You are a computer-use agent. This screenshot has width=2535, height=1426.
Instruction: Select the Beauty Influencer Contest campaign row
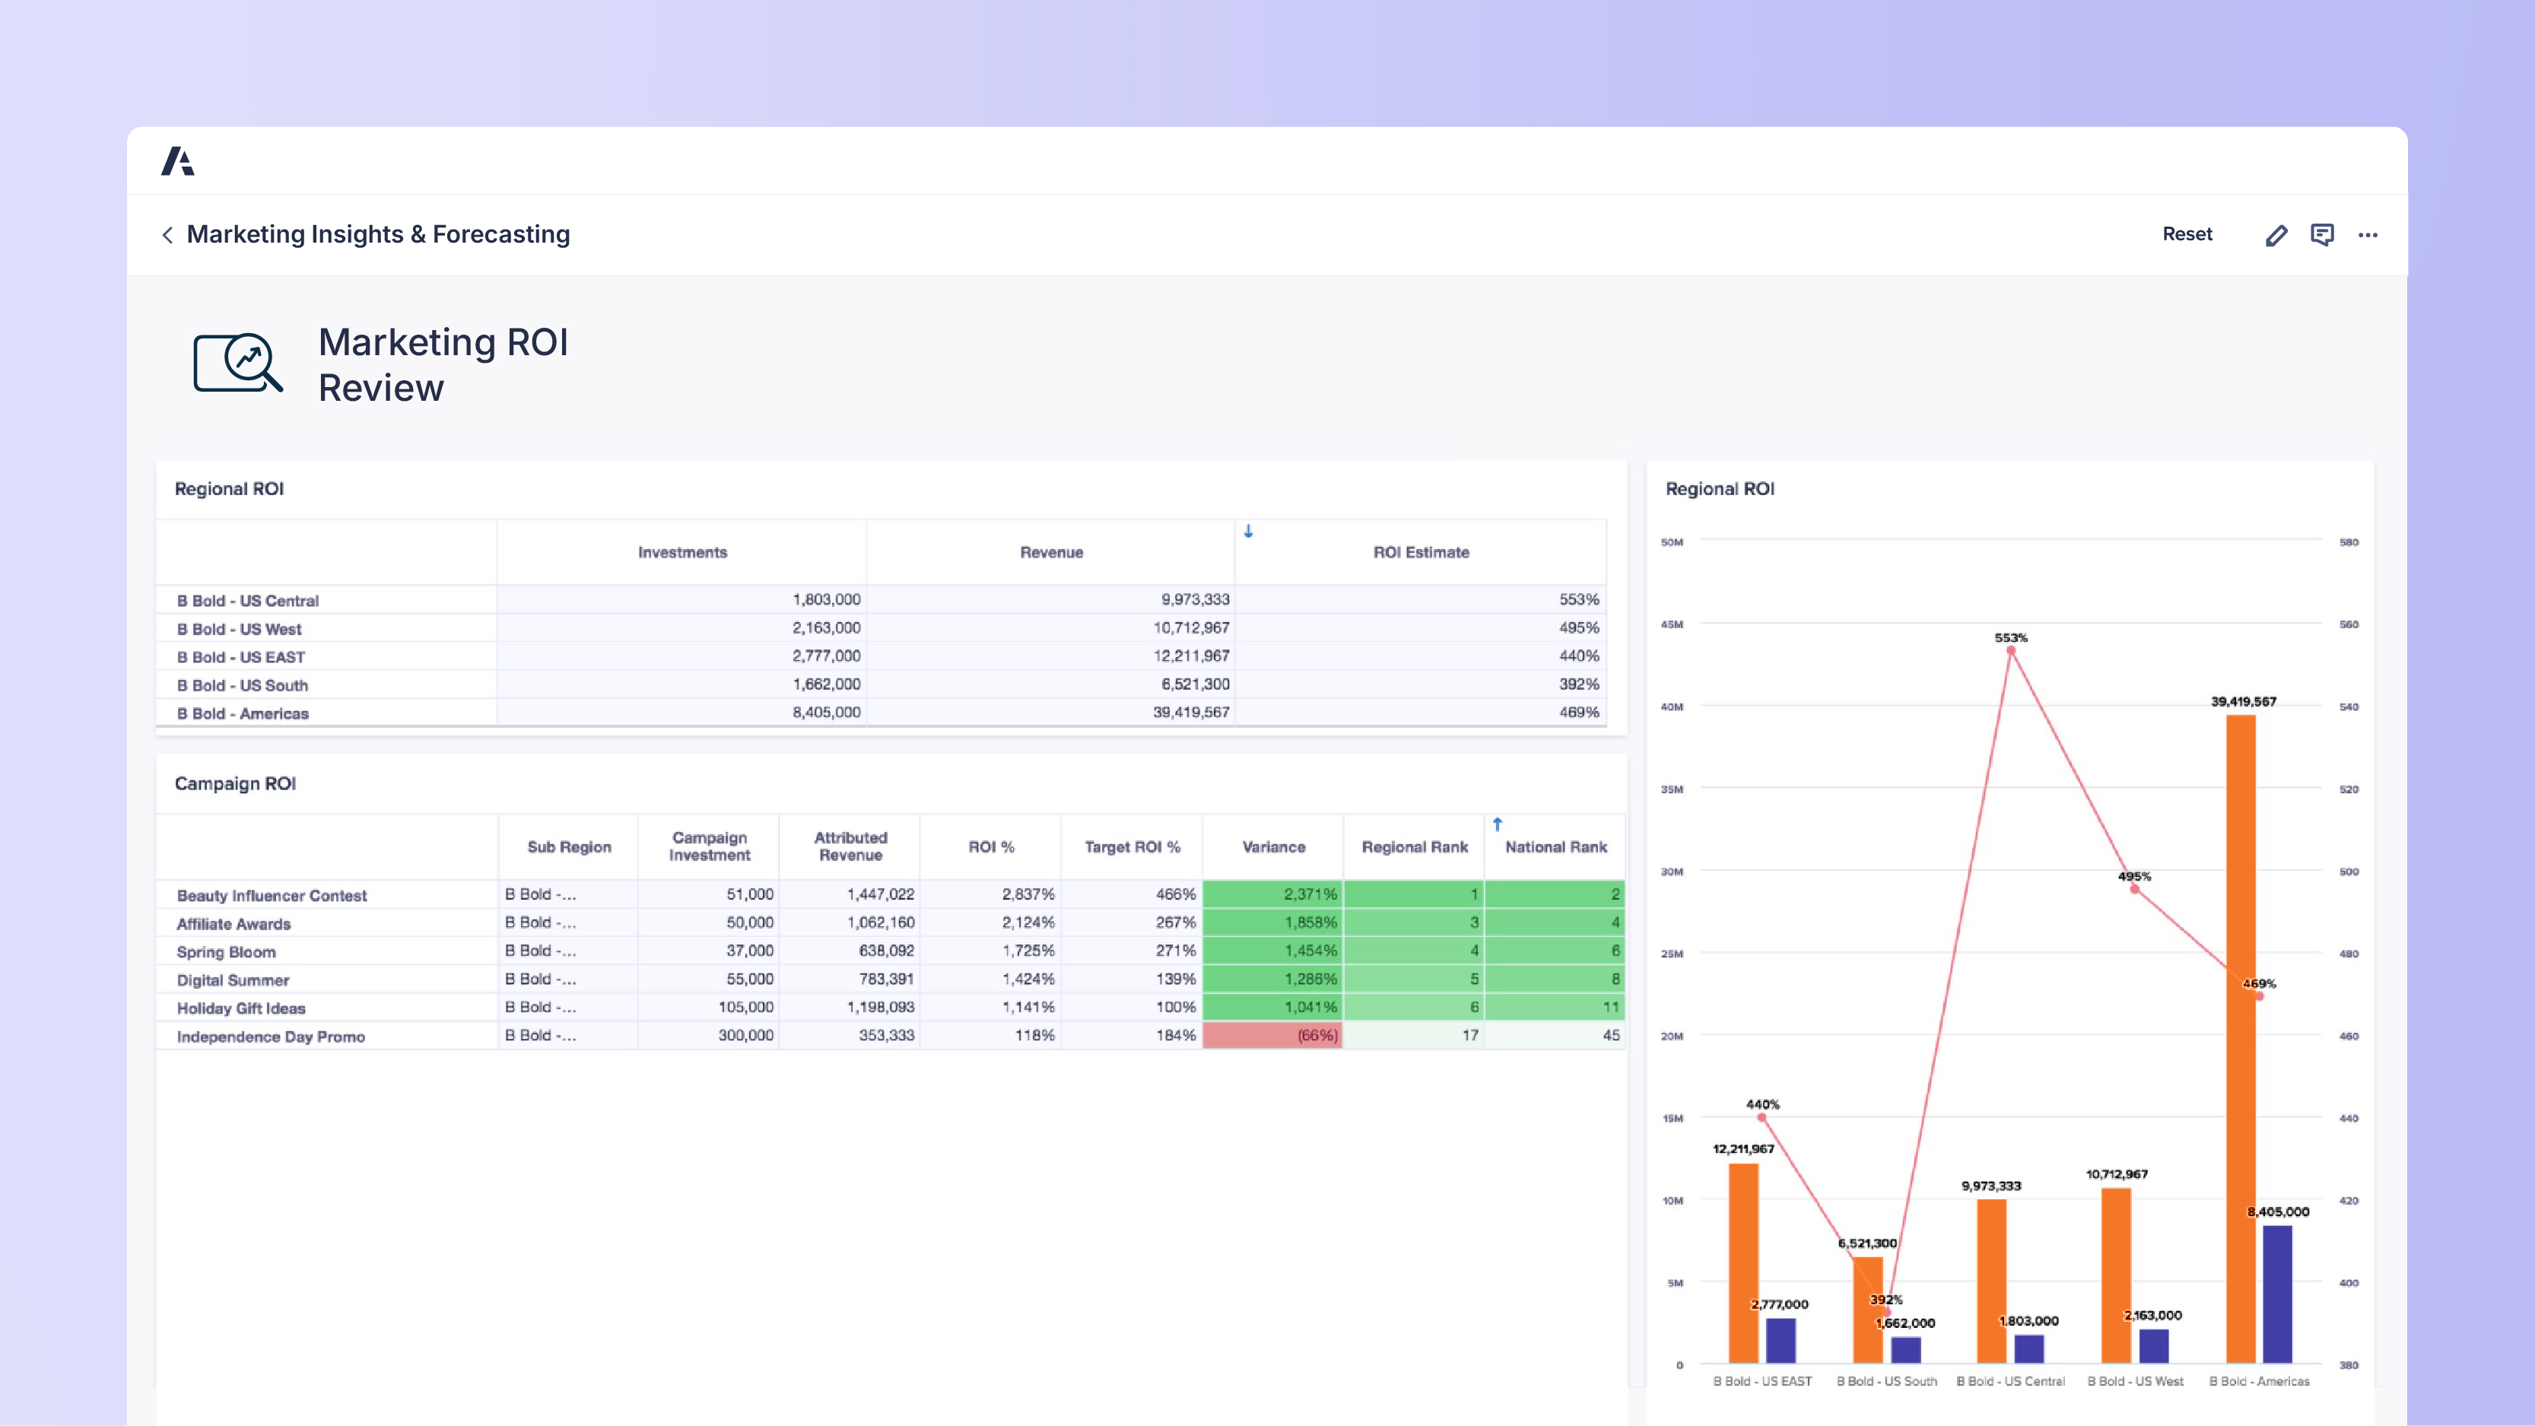tap(271, 896)
